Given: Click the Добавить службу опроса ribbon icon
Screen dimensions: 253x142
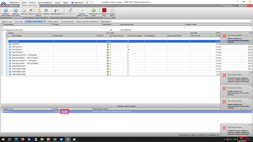Looking at the screenshot, I should 5,11.
